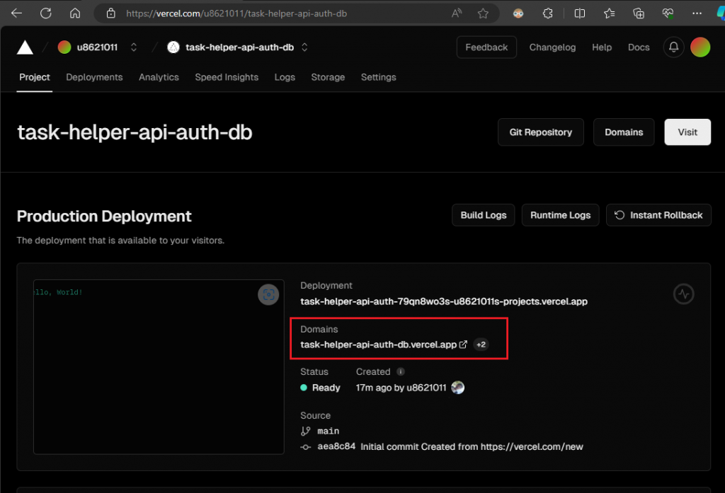Click the Created info icon
725x493 pixels.
coord(401,371)
